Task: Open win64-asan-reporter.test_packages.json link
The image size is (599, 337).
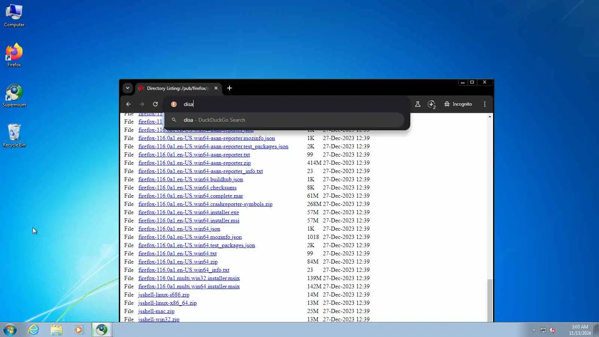Action: pos(213,146)
